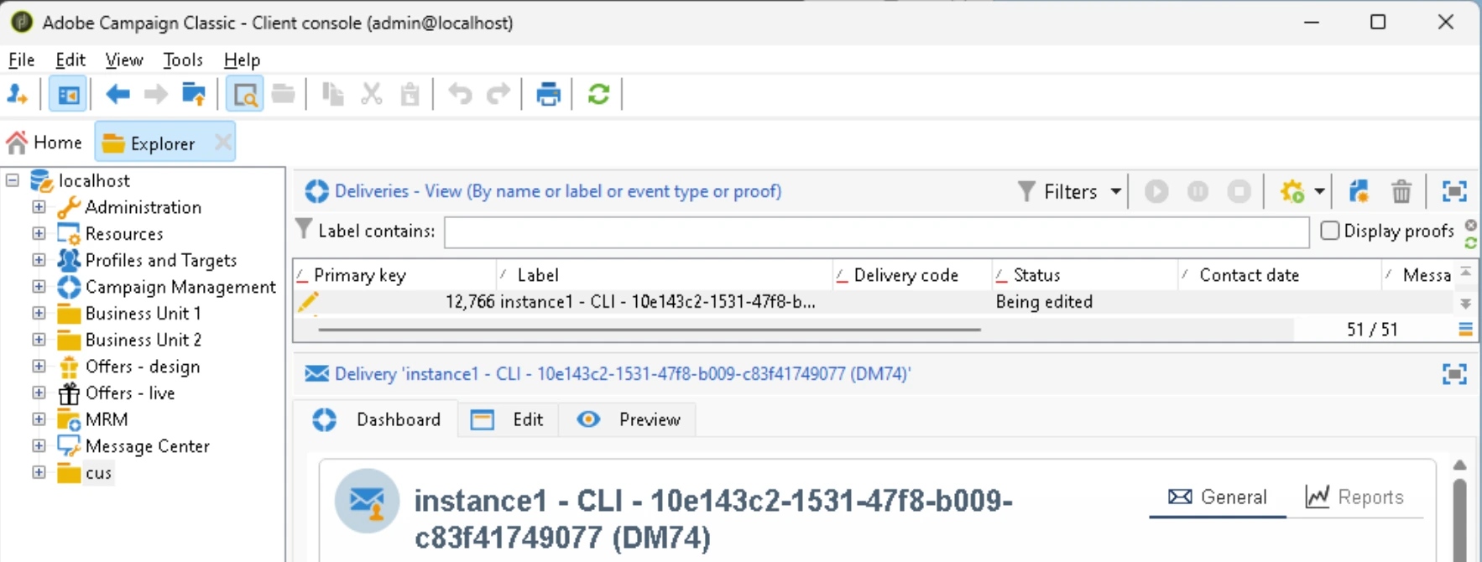Click the new delivery gear-plus icon

click(1292, 191)
